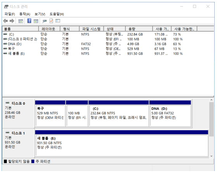The width and height of the screenshot is (217, 173).
Task: Click the Disk Management title bar icon
Action: (6, 7)
